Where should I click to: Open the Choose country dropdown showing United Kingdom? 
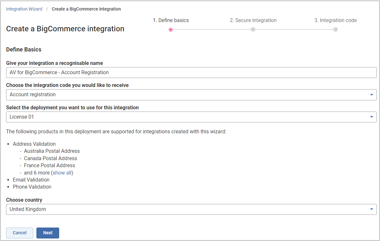pyautogui.click(x=191, y=209)
